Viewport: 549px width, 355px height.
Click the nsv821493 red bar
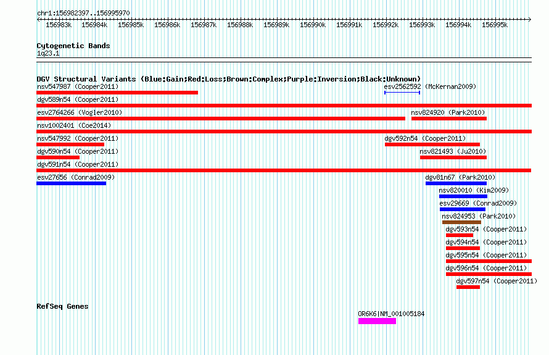click(x=453, y=157)
